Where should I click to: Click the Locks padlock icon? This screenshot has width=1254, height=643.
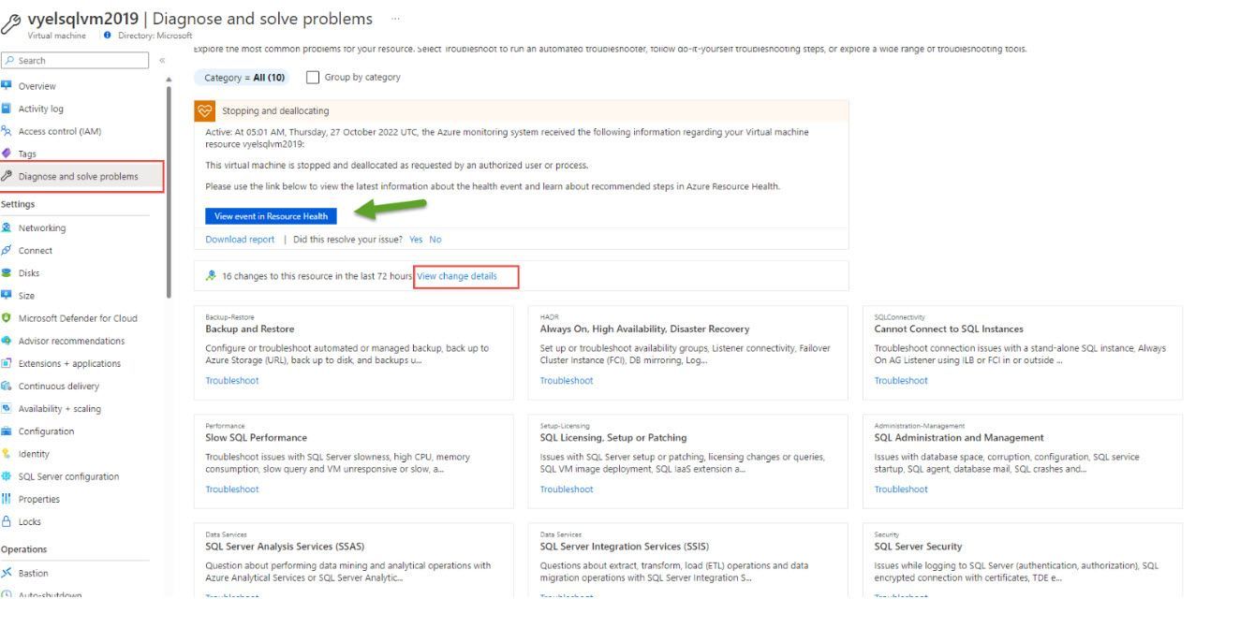pyautogui.click(x=7, y=521)
